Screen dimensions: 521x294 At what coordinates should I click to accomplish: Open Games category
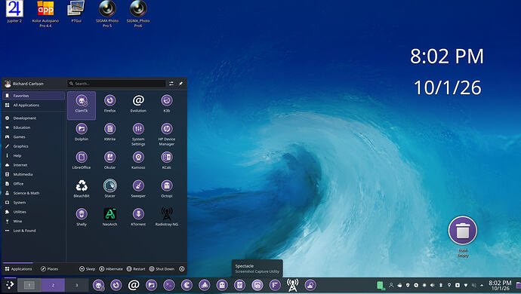[33, 136]
